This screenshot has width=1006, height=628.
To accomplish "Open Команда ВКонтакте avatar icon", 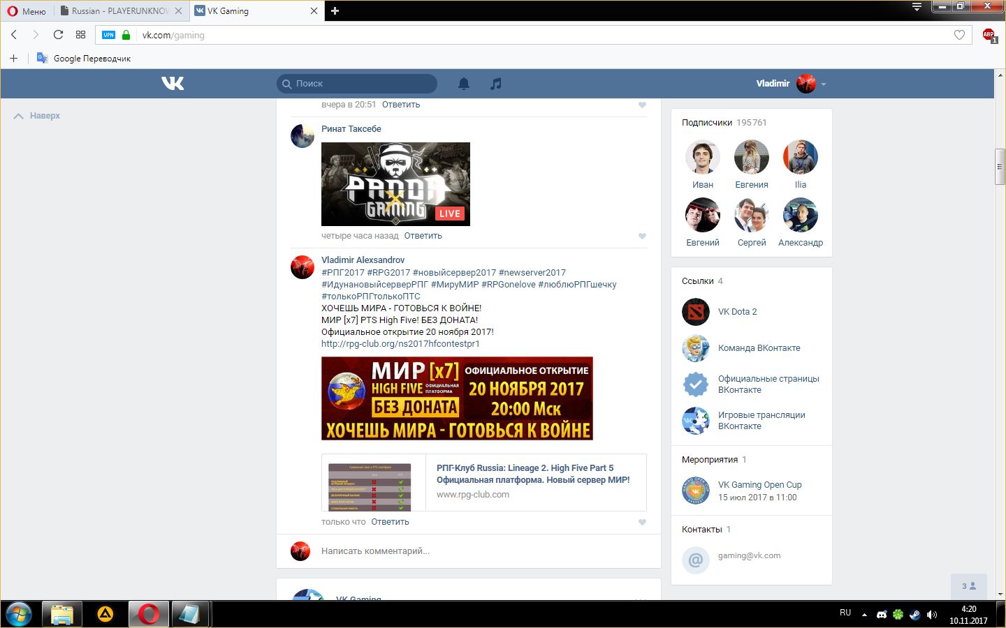I will [x=695, y=348].
